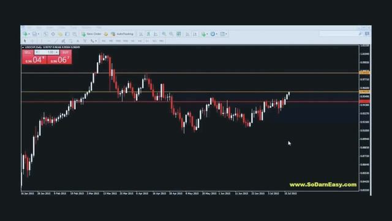Open the Indicators list icon
The image size is (392, 221).
pos(203,34)
